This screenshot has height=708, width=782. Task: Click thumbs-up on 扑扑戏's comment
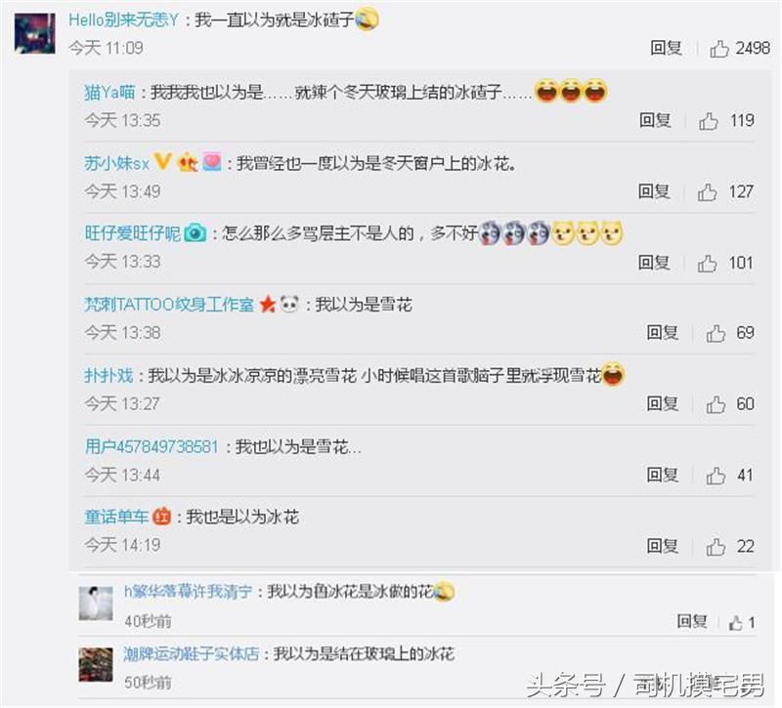pyautogui.click(x=716, y=404)
